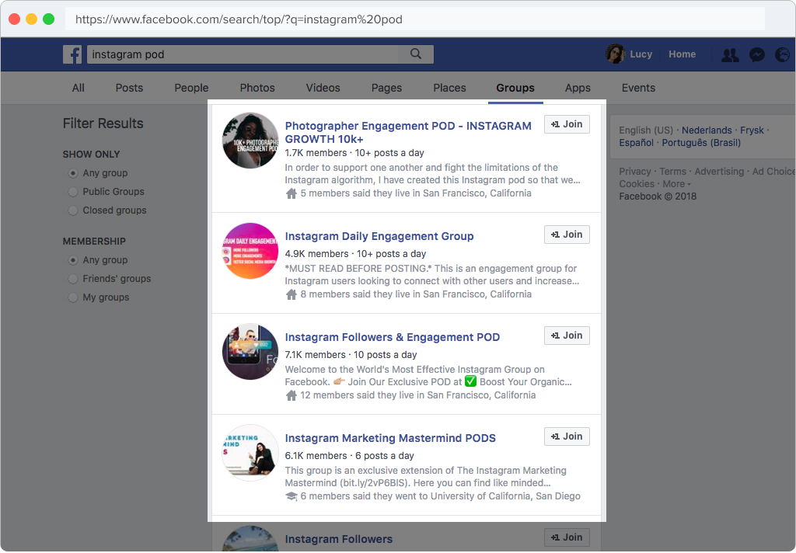Click Lucy's profile picture
The image size is (796, 553).
(x=616, y=54)
